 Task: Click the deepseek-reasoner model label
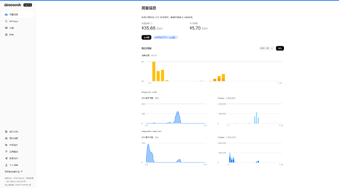[x=151, y=131]
